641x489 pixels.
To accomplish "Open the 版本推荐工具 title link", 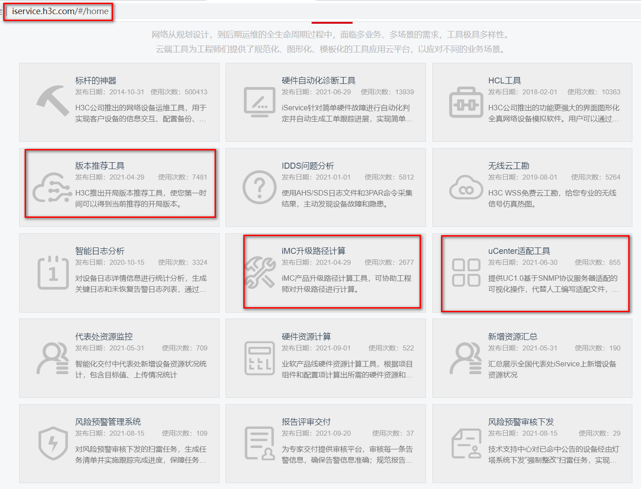I will point(100,166).
